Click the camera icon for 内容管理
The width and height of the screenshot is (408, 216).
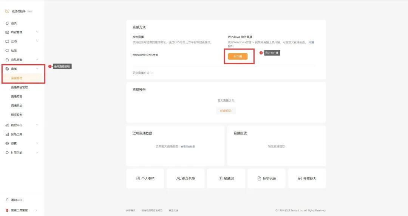click(7, 32)
